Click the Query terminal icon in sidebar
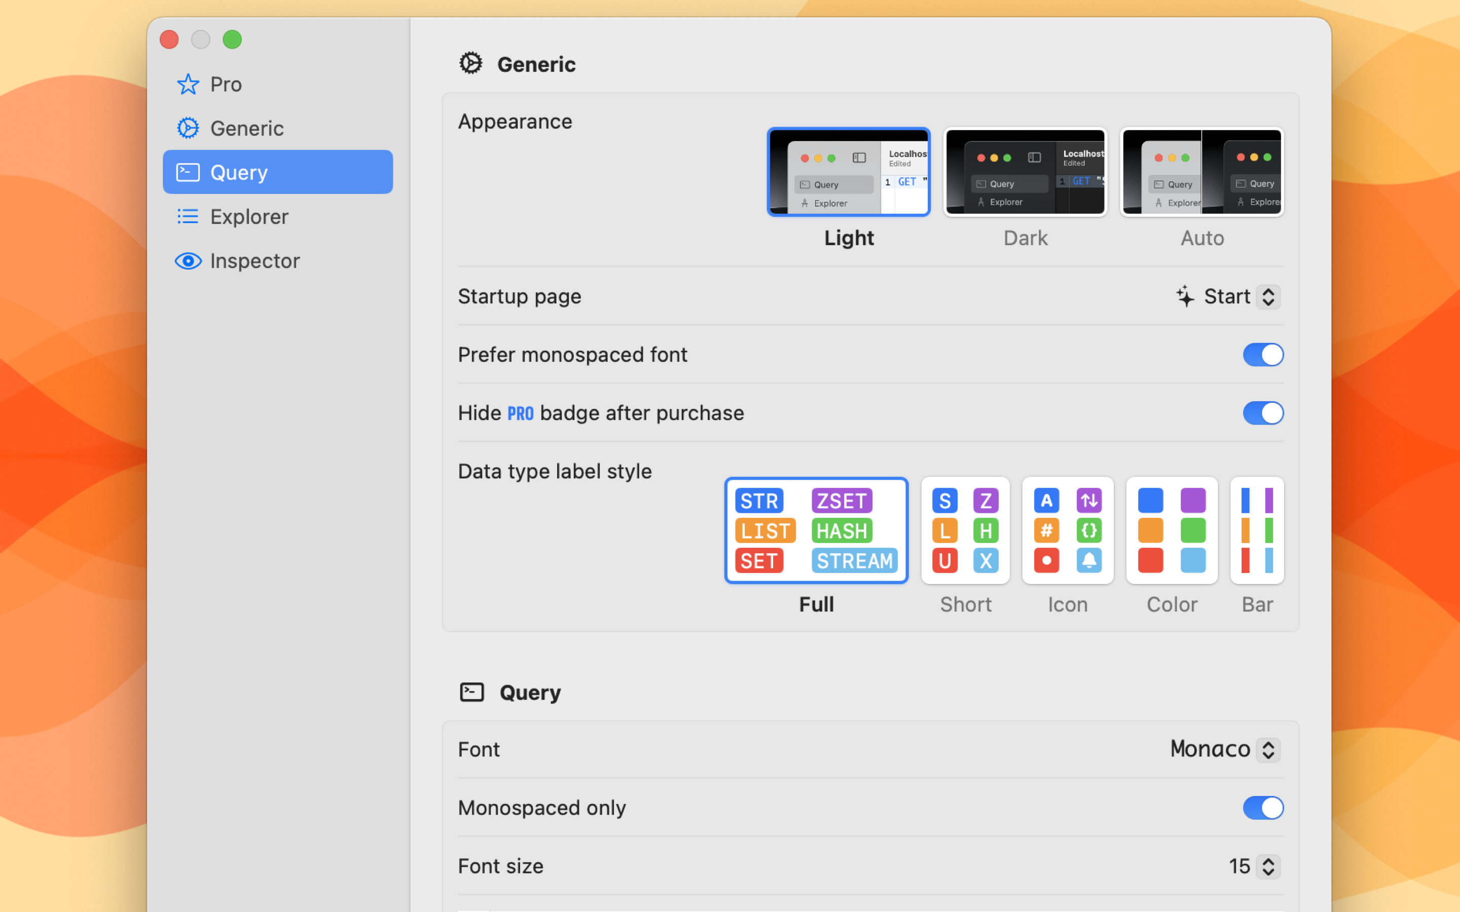1460x912 pixels. pyautogui.click(x=188, y=172)
